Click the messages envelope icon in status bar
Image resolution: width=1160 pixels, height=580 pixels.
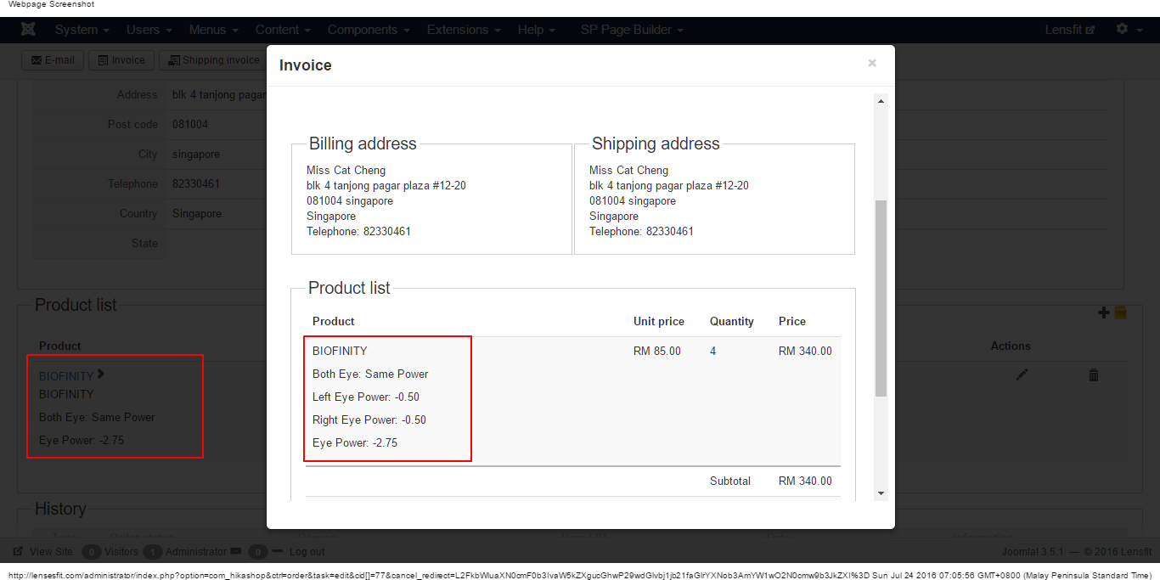click(x=235, y=551)
